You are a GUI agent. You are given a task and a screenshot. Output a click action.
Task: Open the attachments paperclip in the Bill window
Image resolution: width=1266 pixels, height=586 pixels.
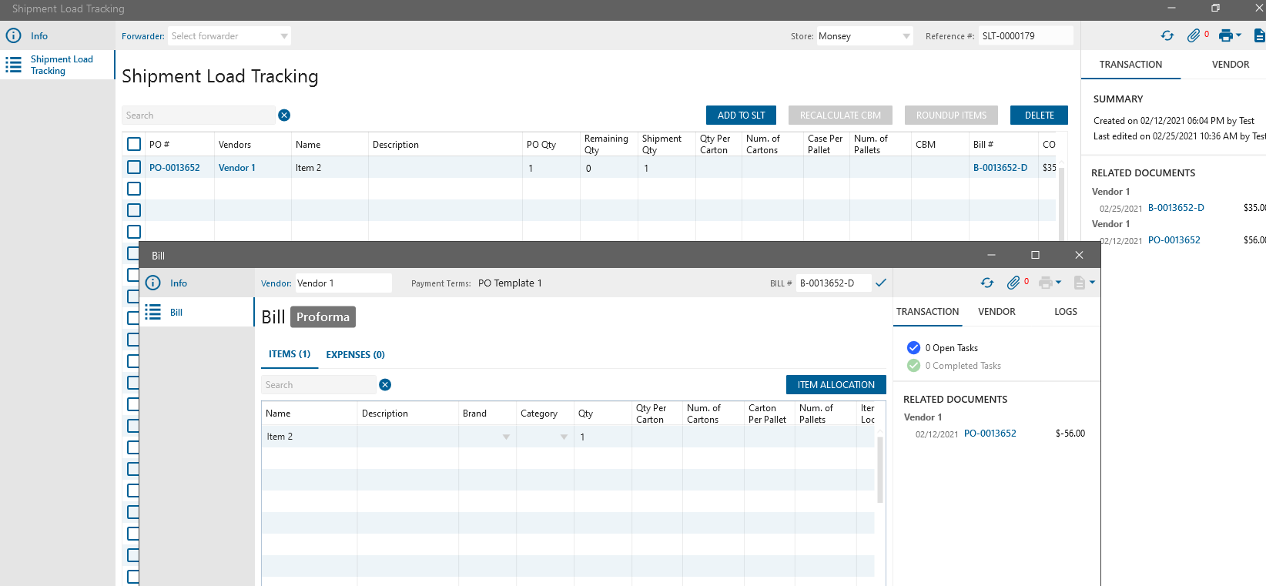(1013, 283)
